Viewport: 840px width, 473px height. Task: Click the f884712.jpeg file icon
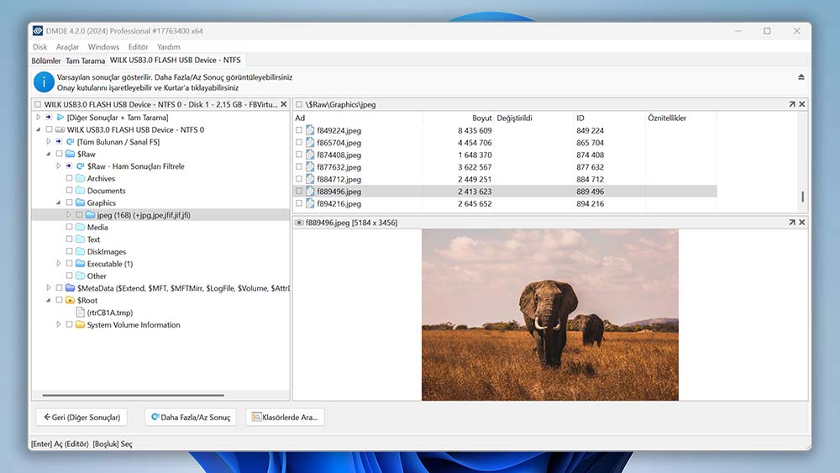pos(310,179)
